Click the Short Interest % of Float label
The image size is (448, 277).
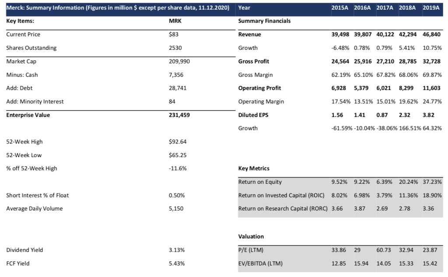pos(38,195)
